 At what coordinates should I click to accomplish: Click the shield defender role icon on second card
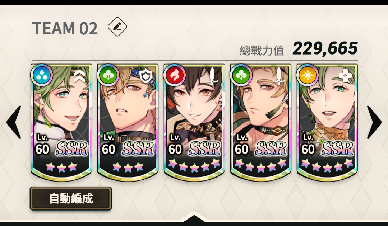(x=146, y=76)
